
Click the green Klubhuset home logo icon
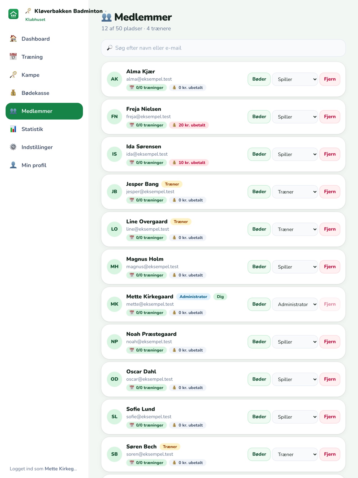pyautogui.click(x=13, y=14)
